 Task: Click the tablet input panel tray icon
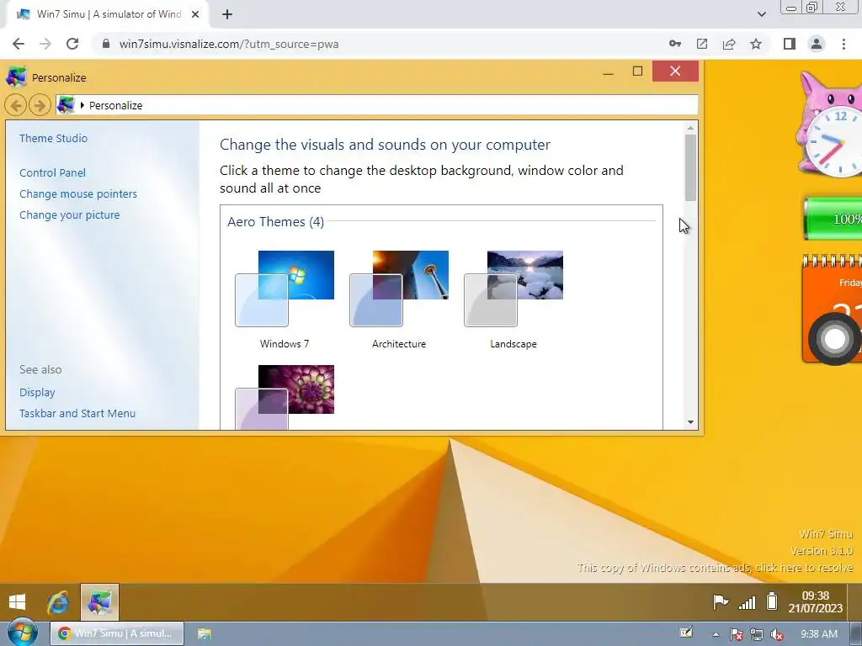point(685,633)
